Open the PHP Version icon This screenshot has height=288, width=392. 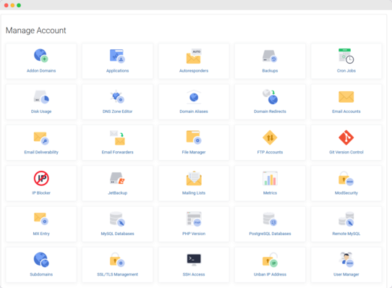point(194,219)
